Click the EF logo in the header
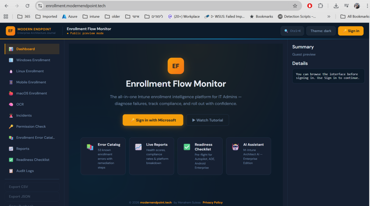The width and height of the screenshot is (370, 206). (x=10, y=31)
